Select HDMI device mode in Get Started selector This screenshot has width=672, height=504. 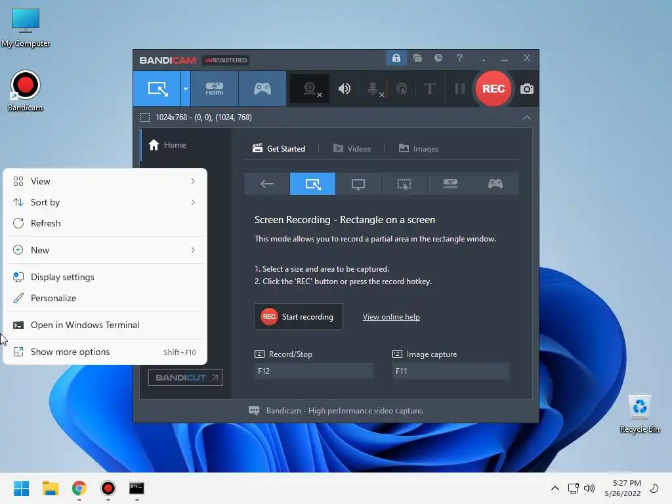pos(450,184)
